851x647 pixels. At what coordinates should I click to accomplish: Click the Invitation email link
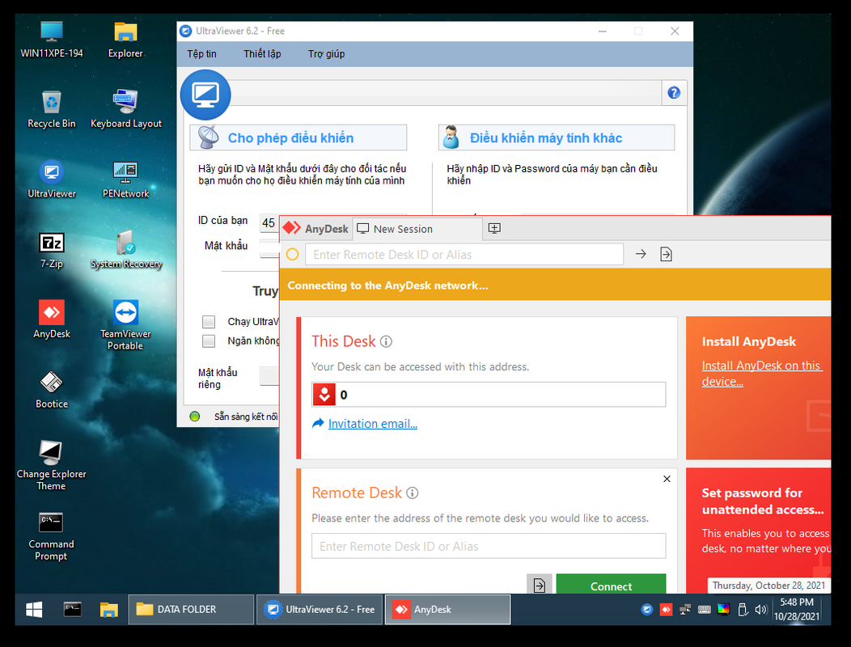(x=372, y=424)
